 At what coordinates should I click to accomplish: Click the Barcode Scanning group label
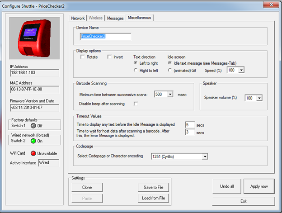(x=91, y=83)
